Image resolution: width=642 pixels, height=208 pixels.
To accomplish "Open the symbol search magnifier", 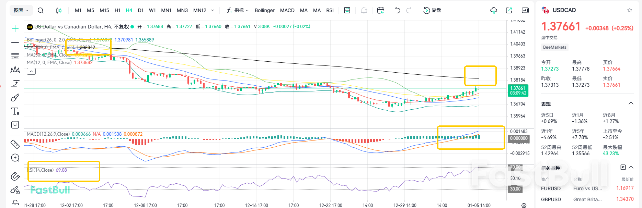I will [x=41, y=10].
